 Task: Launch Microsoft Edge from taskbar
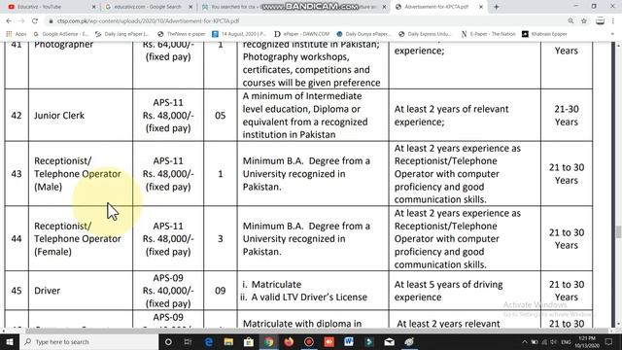point(208,341)
